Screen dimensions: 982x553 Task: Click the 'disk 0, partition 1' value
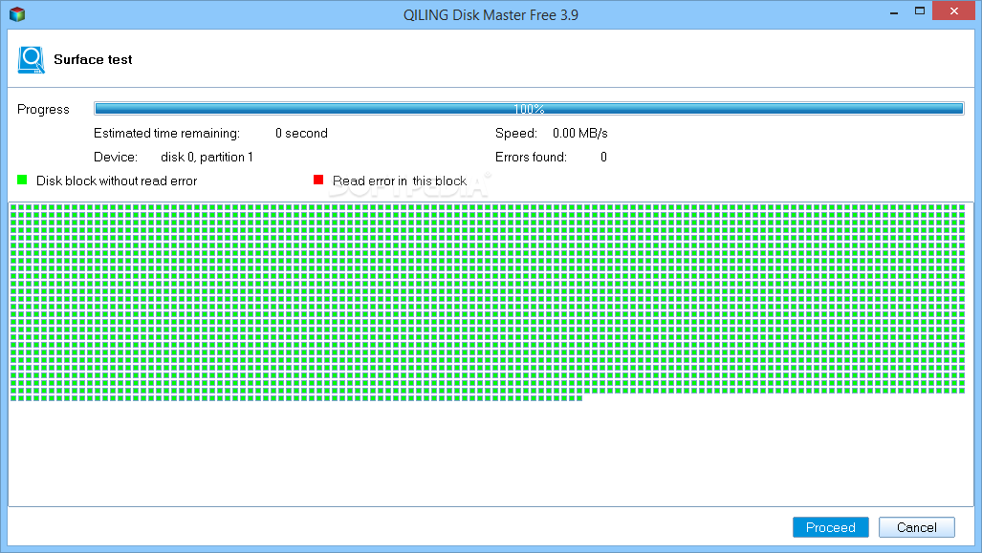coord(207,157)
